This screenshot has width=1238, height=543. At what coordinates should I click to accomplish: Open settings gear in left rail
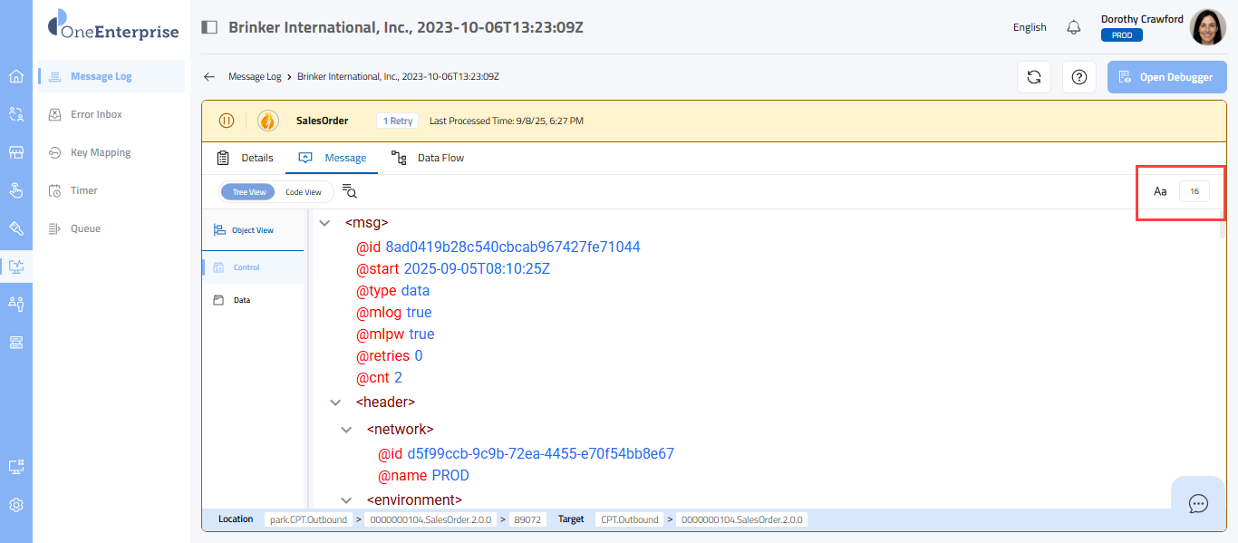16,505
